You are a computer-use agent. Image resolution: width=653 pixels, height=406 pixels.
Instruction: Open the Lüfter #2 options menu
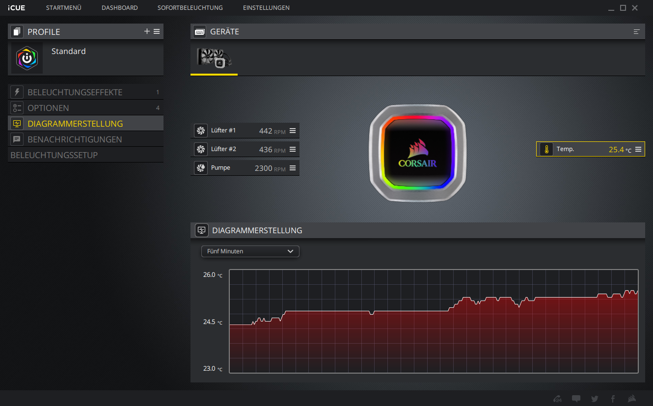(293, 149)
